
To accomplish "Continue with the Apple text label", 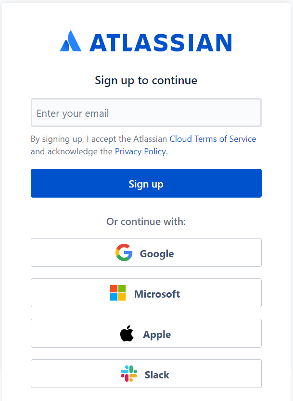I will tap(157, 334).
